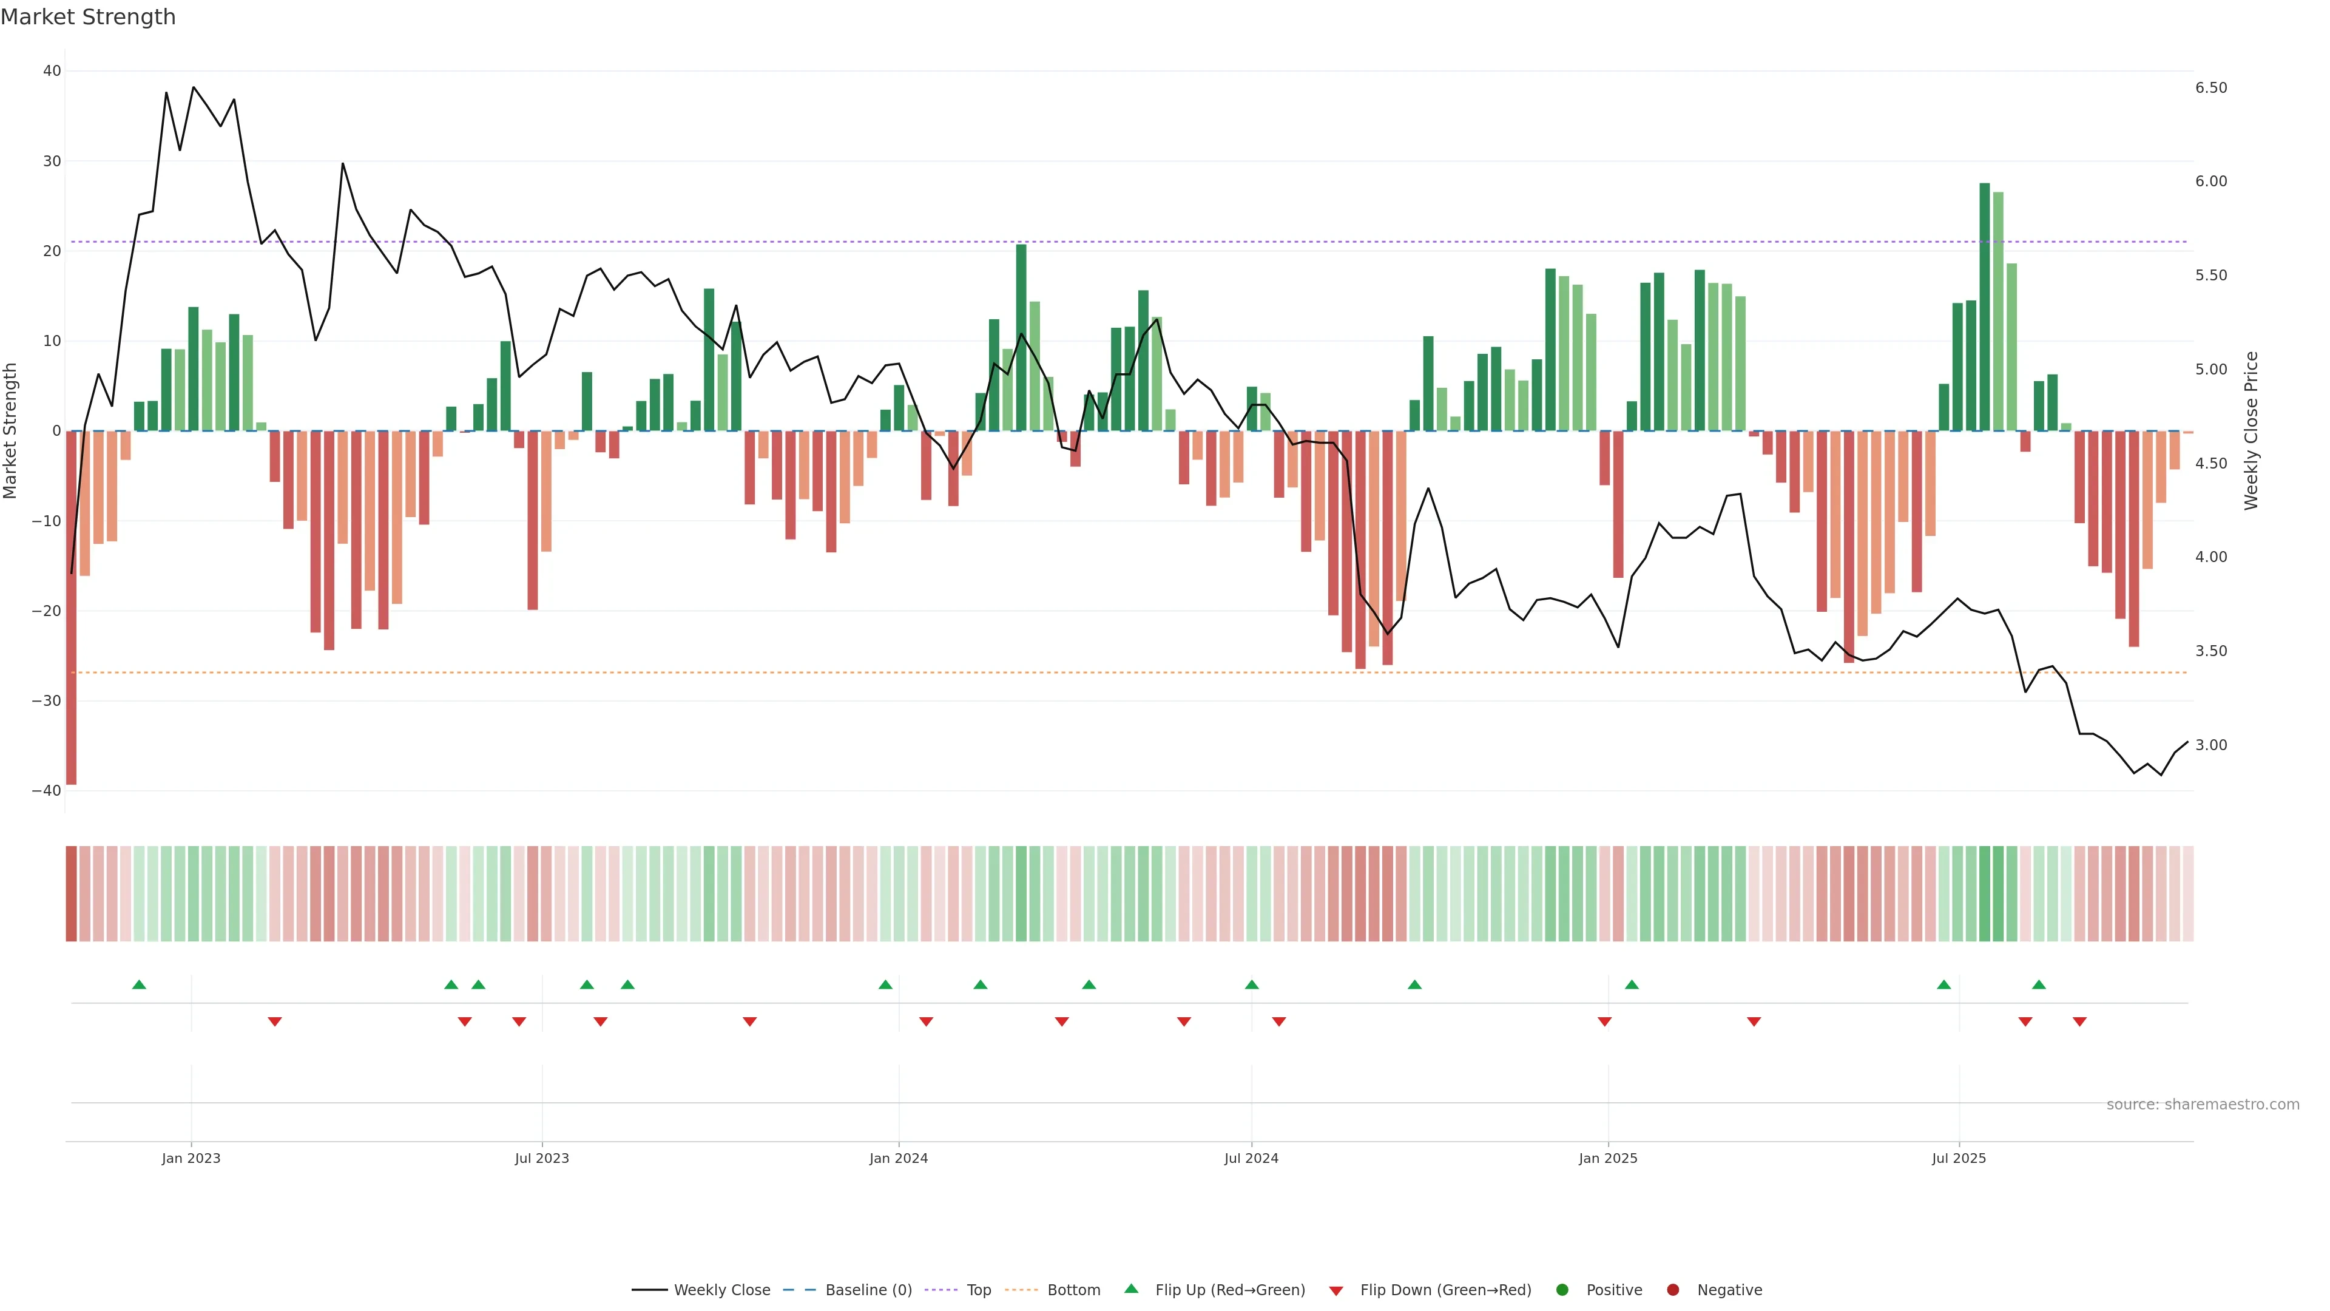Click the tallest green bar after Jul 2025
2330x1311 pixels.
tap(1985, 308)
